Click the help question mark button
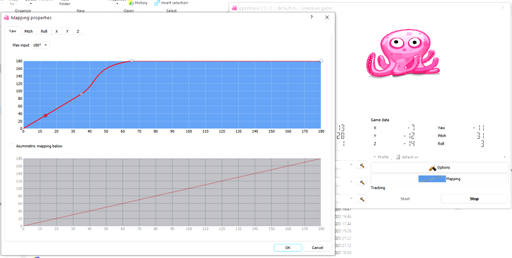 [312, 18]
